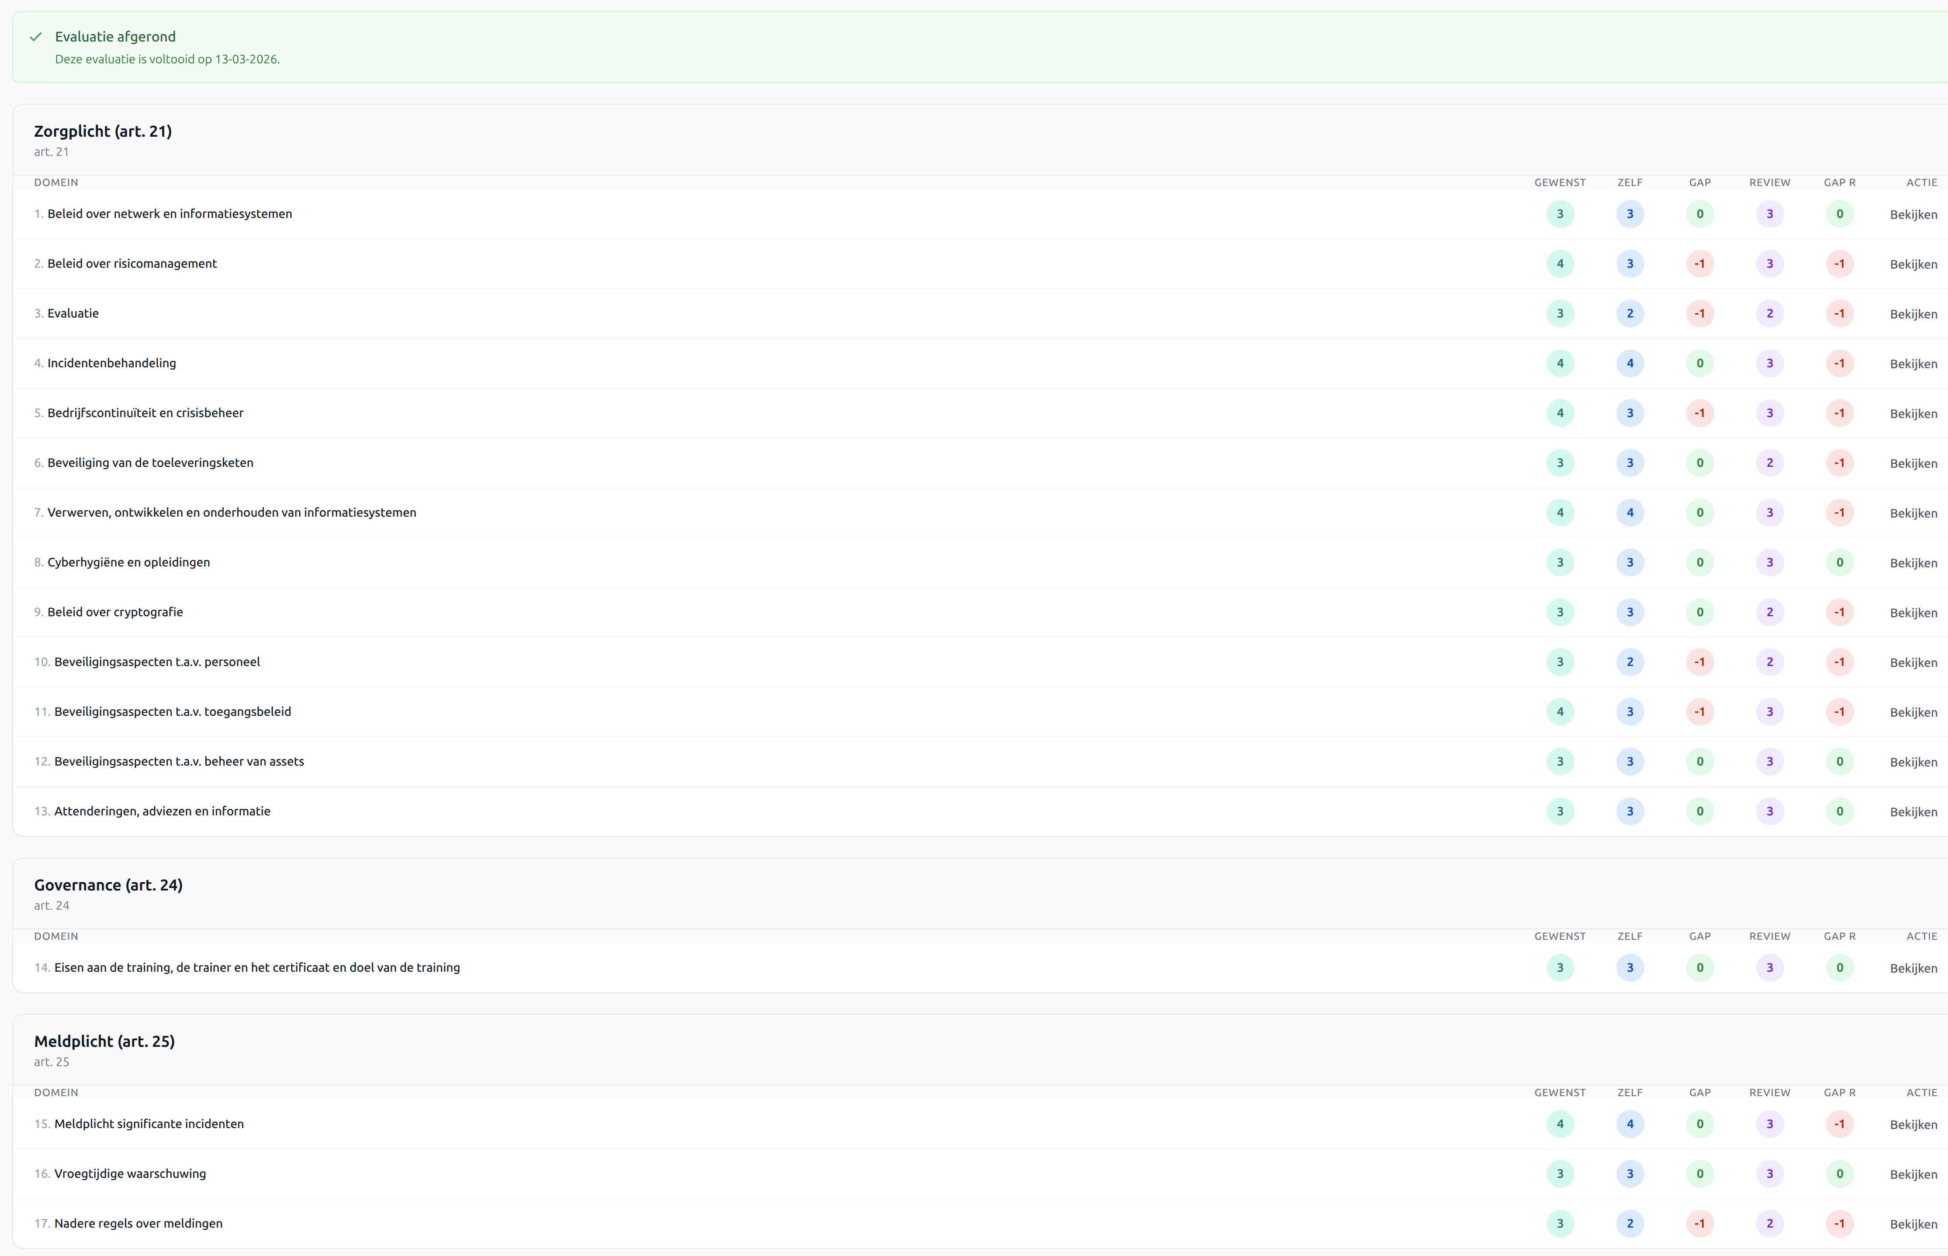The image size is (1948, 1256).
Task: Click Bekijken for Nadere regels over meldingen
Action: point(1913,1224)
